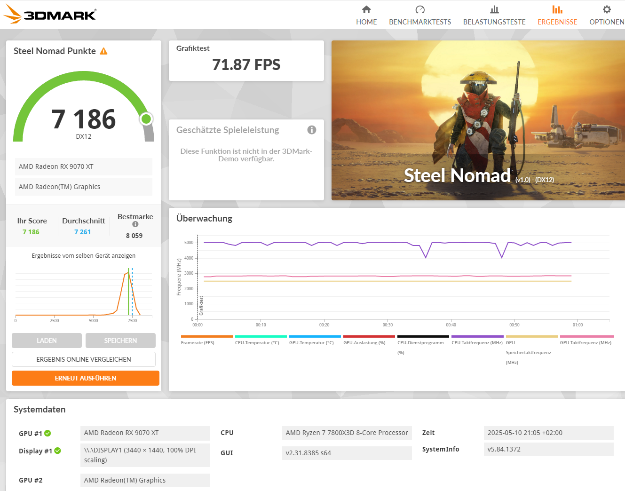Click the info icon for Geschätzte Spieleleistung

click(312, 130)
